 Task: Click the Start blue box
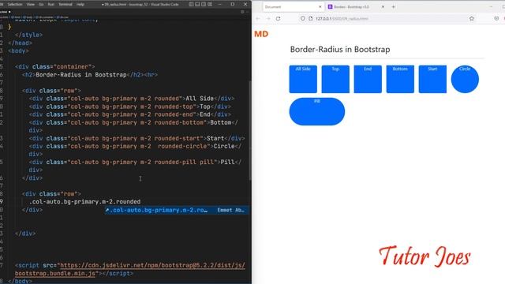tap(432, 79)
